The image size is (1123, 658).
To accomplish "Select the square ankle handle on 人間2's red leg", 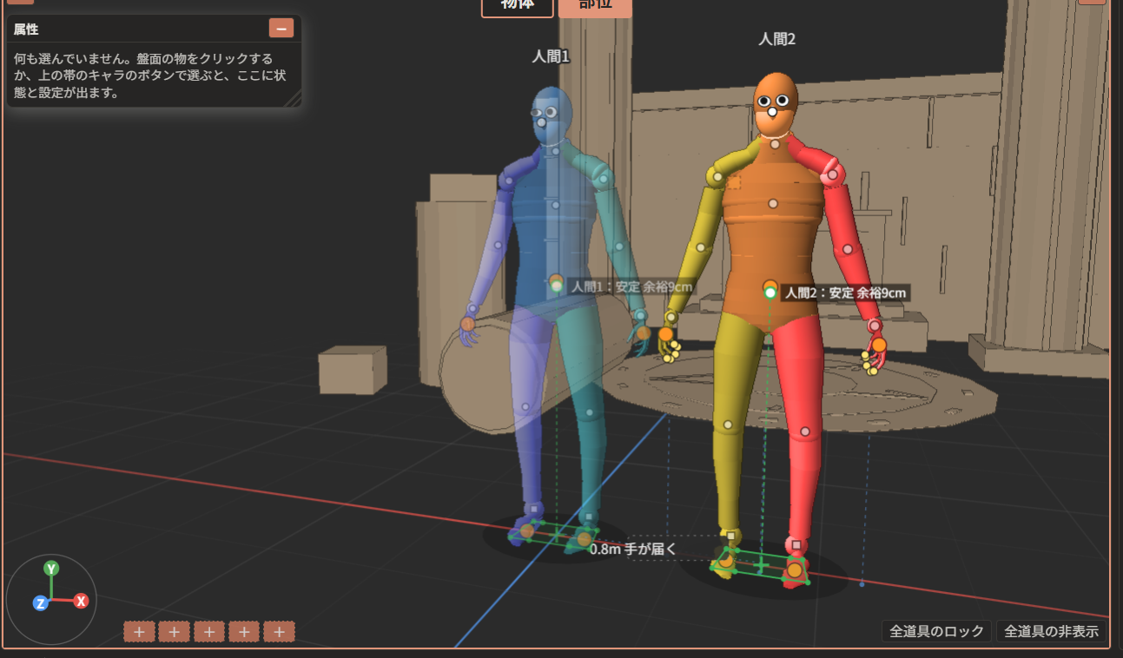I will [x=796, y=545].
